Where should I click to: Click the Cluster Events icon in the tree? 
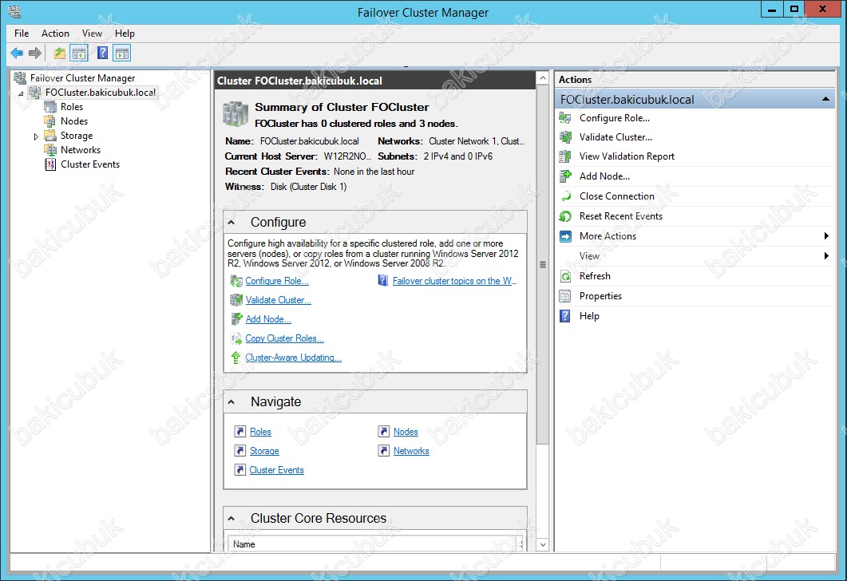(x=50, y=164)
